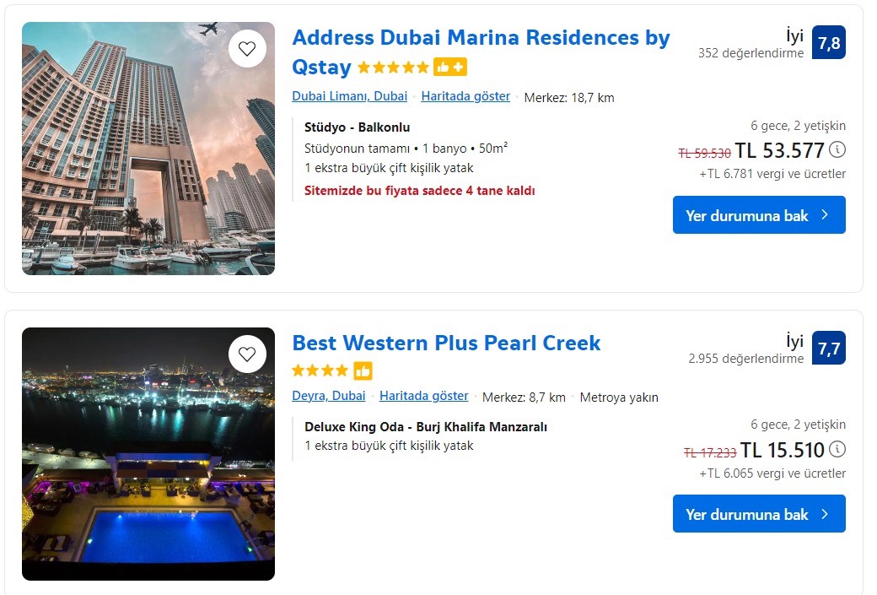877x595 pixels.
Task: Open Address Dubai Marina tower photo
Action: [x=148, y=160]
